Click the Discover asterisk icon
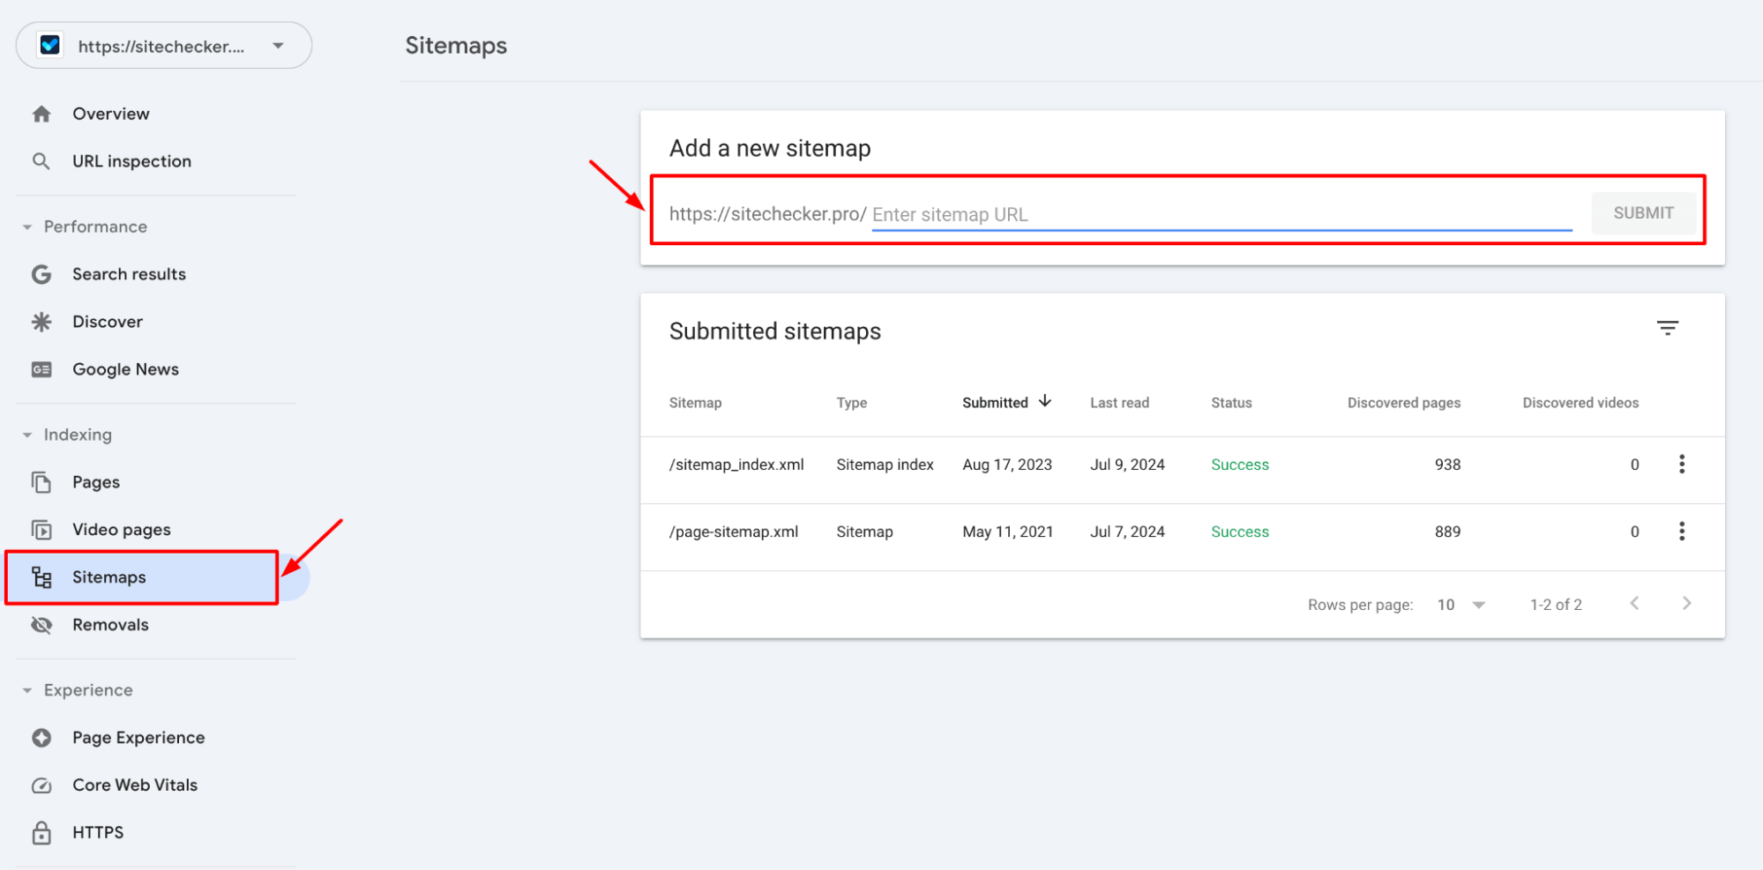Screen dimensions: 1763x870 point(41,322)
